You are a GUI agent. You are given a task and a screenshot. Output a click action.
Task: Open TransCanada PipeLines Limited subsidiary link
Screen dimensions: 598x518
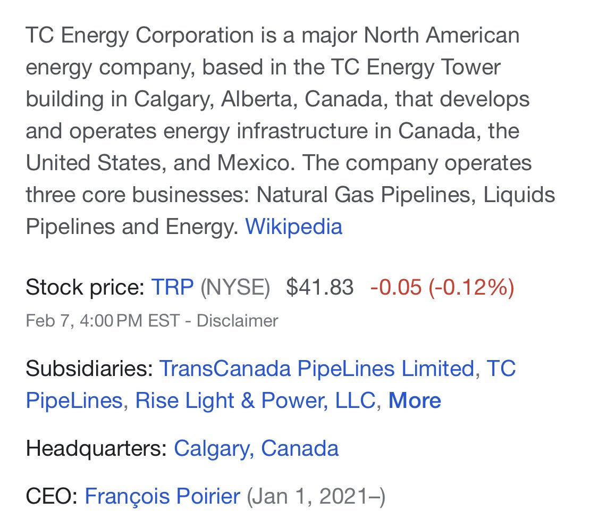click(x=317, y=369)
